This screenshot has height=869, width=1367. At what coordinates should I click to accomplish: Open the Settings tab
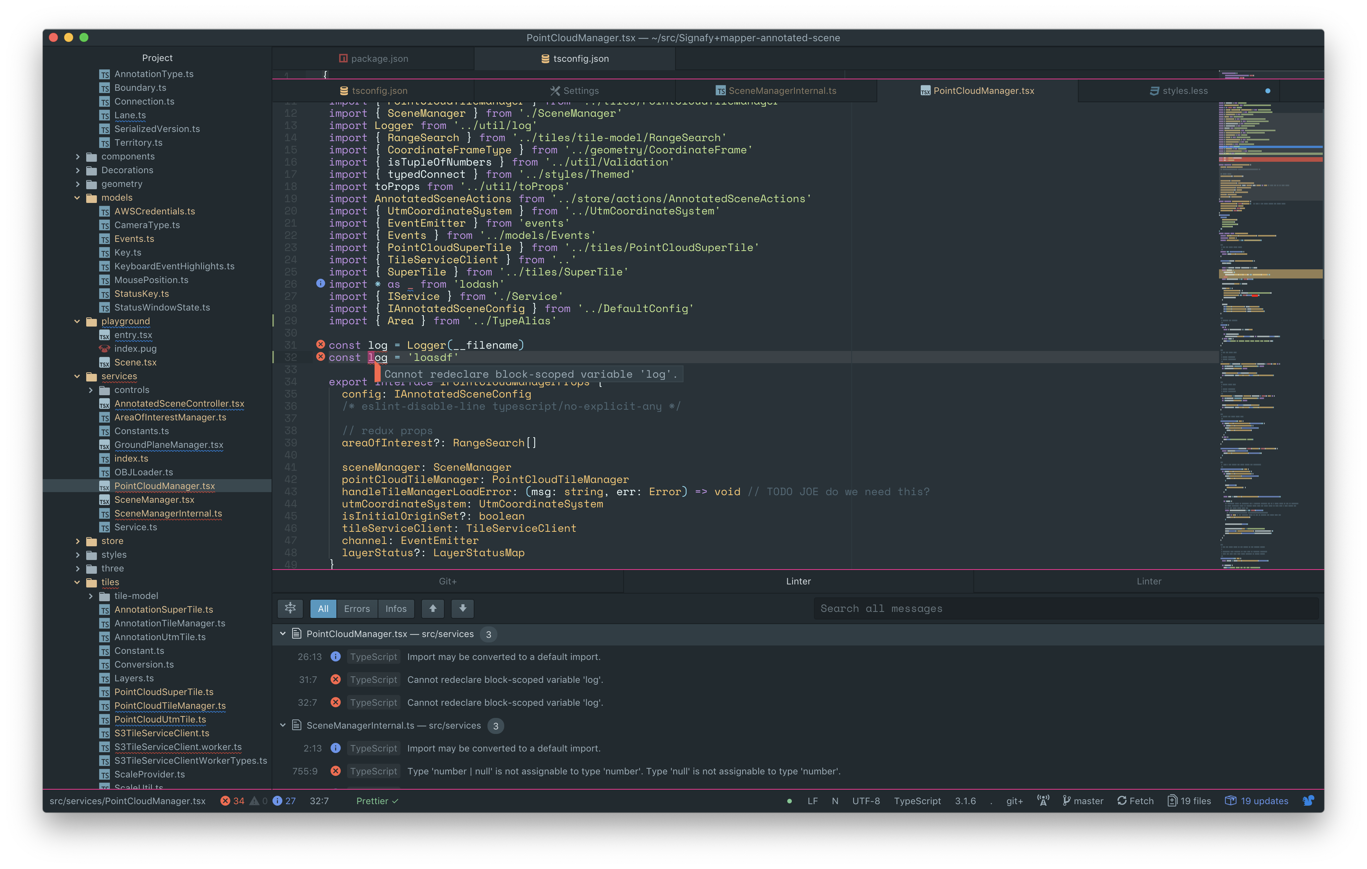575,90
